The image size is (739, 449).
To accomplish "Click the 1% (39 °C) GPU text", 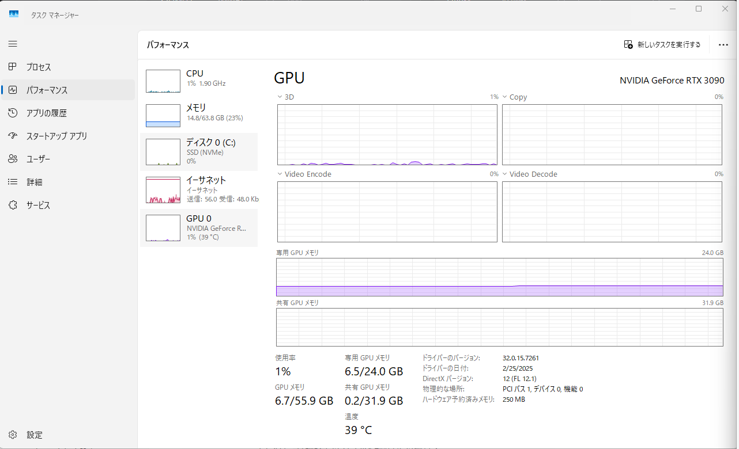I will [203, 237].
